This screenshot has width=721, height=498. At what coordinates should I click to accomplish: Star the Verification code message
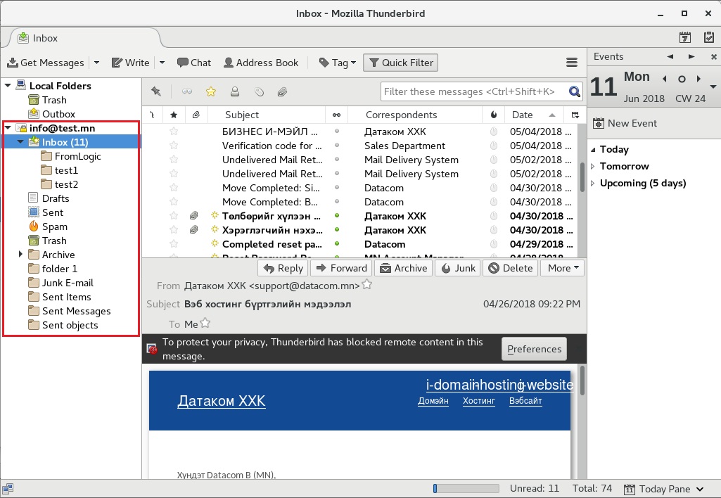(x=174, y=146)
